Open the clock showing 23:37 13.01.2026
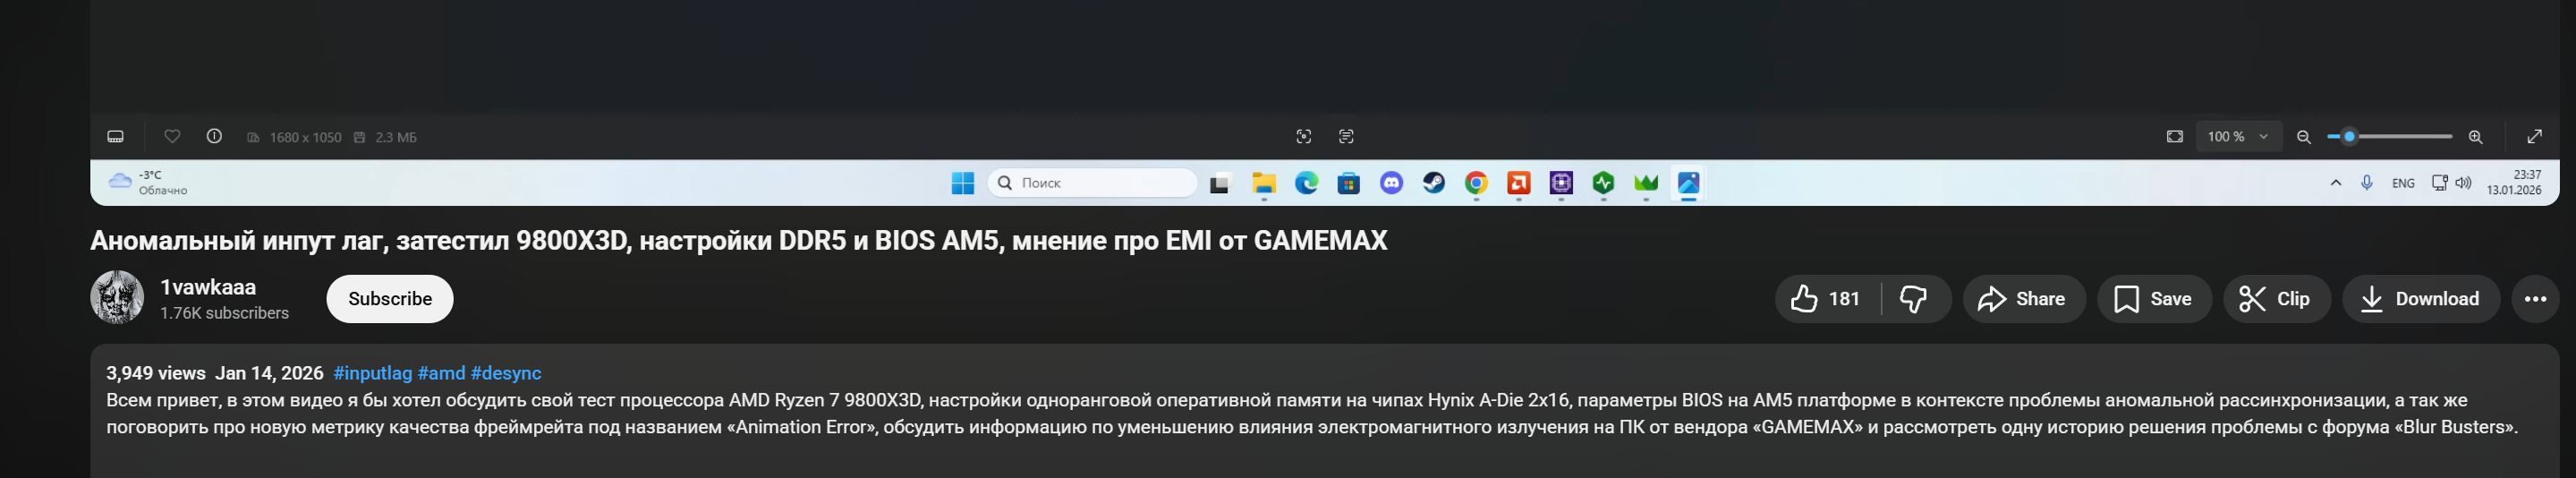 (x=2514, y=183)
